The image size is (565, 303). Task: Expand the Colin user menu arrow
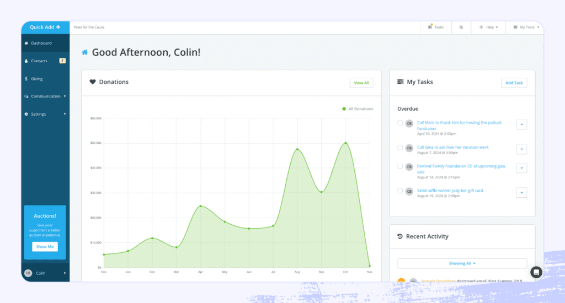point(65,273)
